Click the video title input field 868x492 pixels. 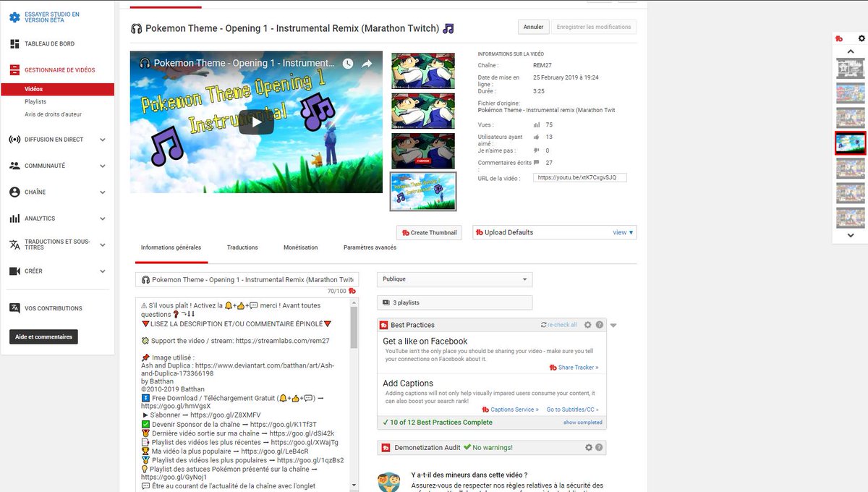point(247,279)
